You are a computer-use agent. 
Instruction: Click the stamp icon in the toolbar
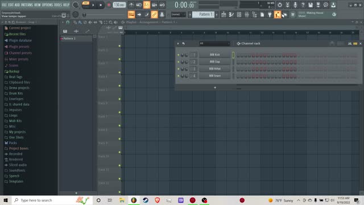point(162,14)
